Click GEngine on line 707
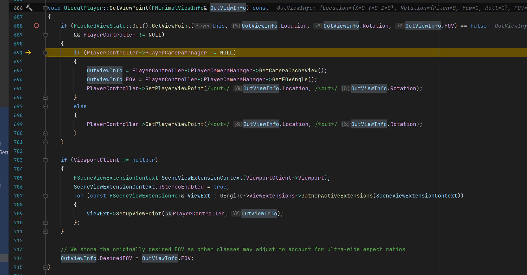This screenshot has width=527, height=275. [x=231, y=196]
